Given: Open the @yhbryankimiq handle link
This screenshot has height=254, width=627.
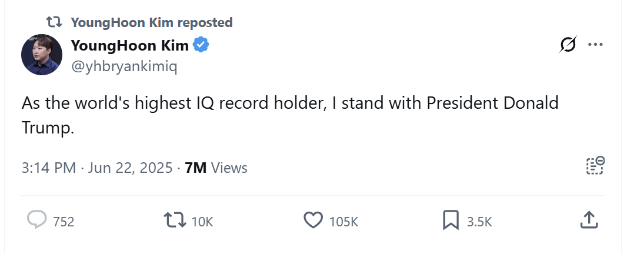Looking at the screenshot, I should (x=124, y=66).
